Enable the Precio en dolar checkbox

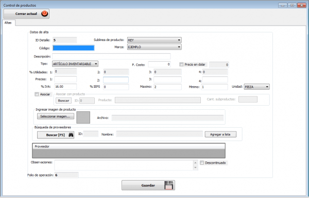coord(181,64)
